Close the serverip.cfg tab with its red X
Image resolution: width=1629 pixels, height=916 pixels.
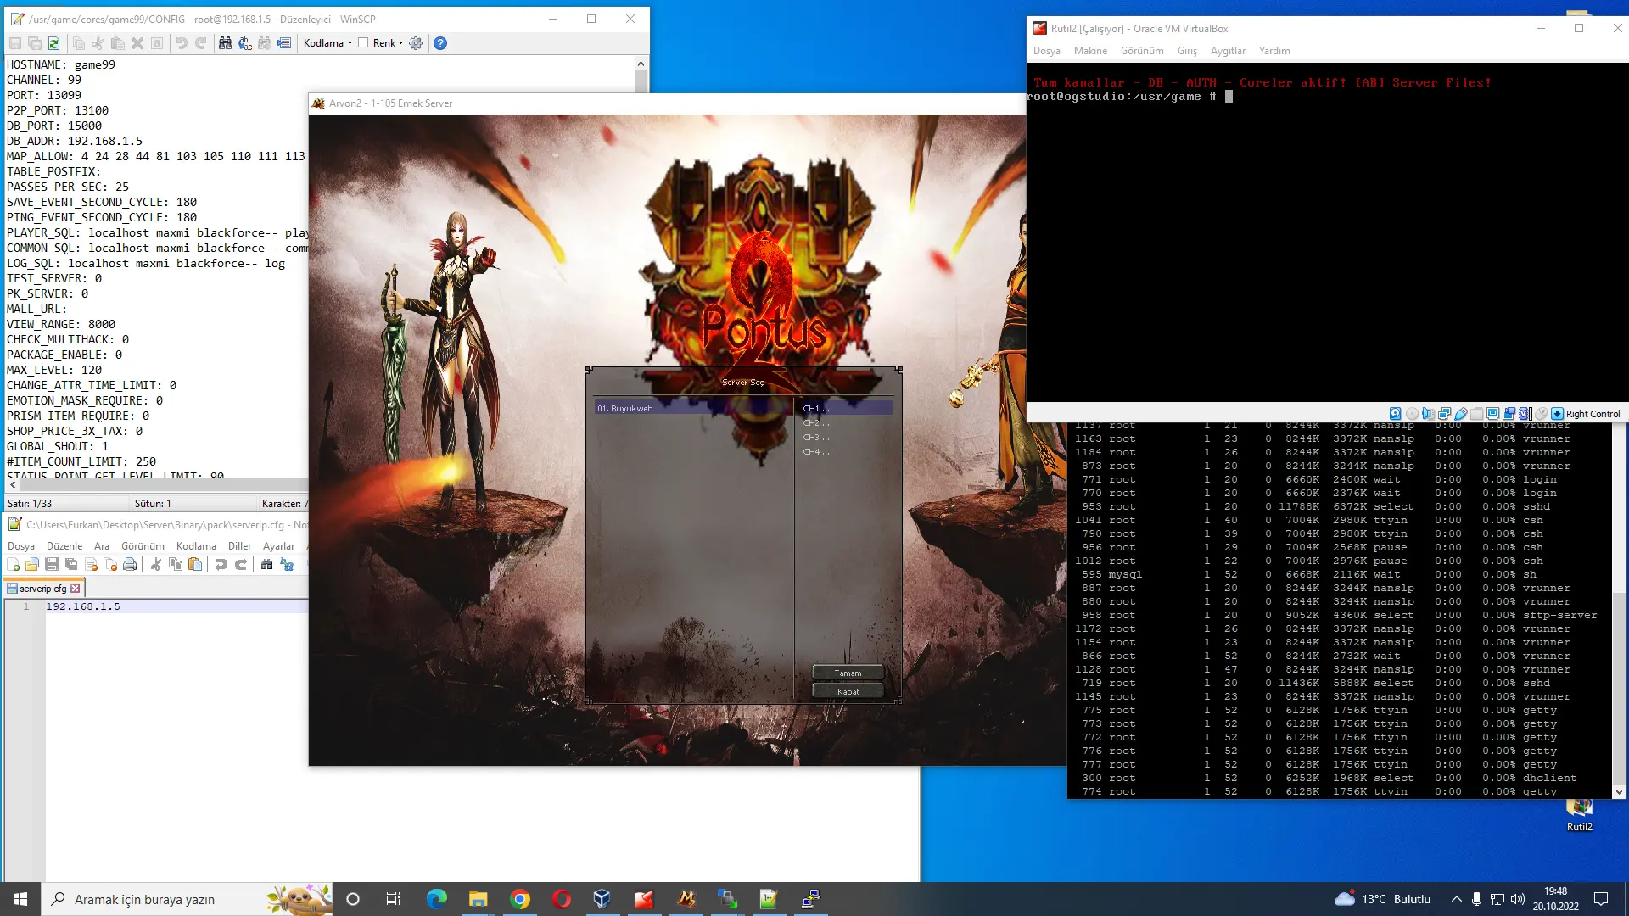click(76, 589)
